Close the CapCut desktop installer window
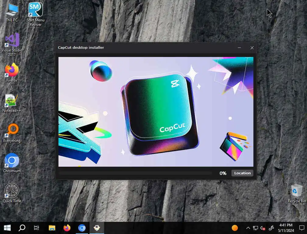The width and height of the screenshot is (307, 234). 252,48
